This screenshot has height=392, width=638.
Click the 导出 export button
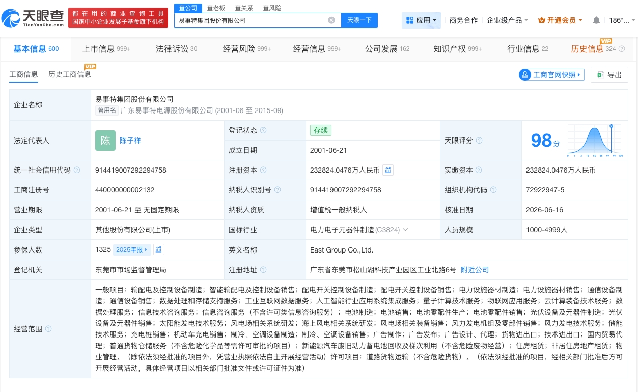[609, 75]
